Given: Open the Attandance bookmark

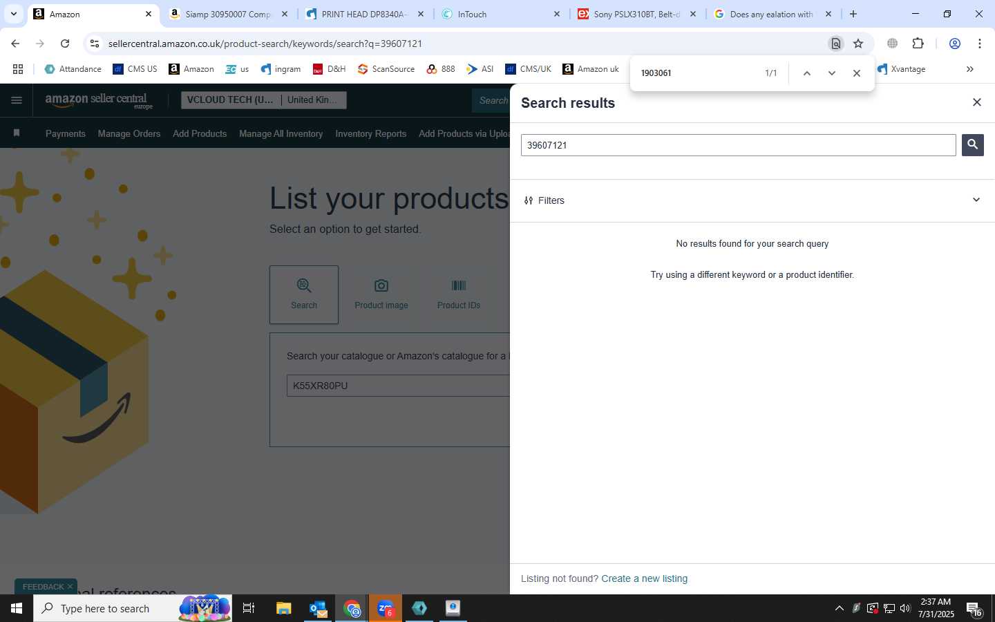Looking at the screenshot, I should 73,69.
